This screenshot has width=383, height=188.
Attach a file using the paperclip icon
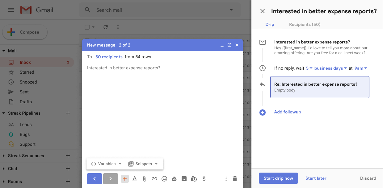pyautogui.click(x=145, y=179)
